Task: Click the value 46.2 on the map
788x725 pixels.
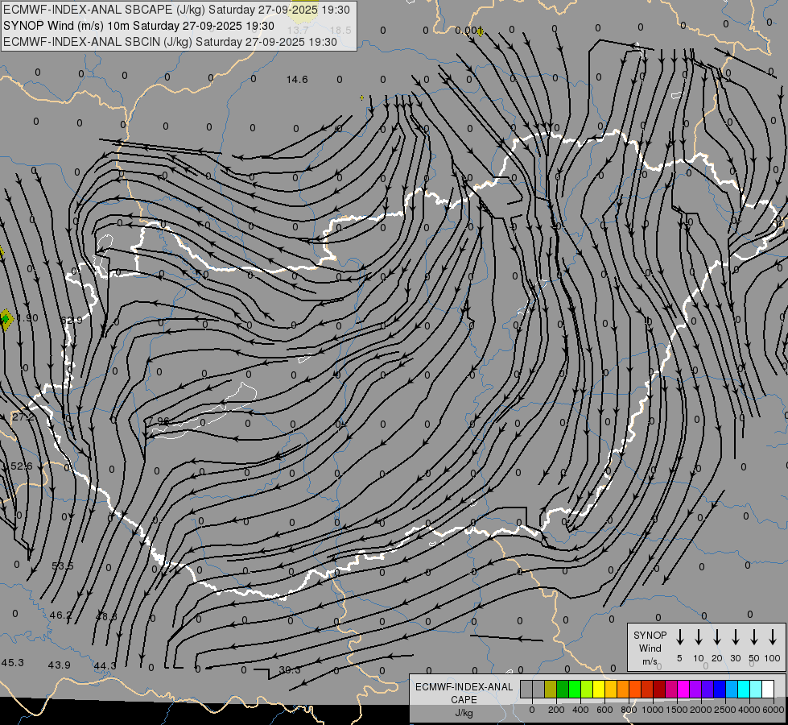Action: [60, 615]
